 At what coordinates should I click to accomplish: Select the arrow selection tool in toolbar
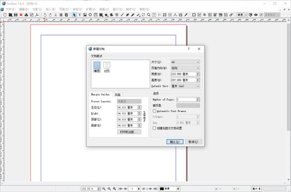74,15
